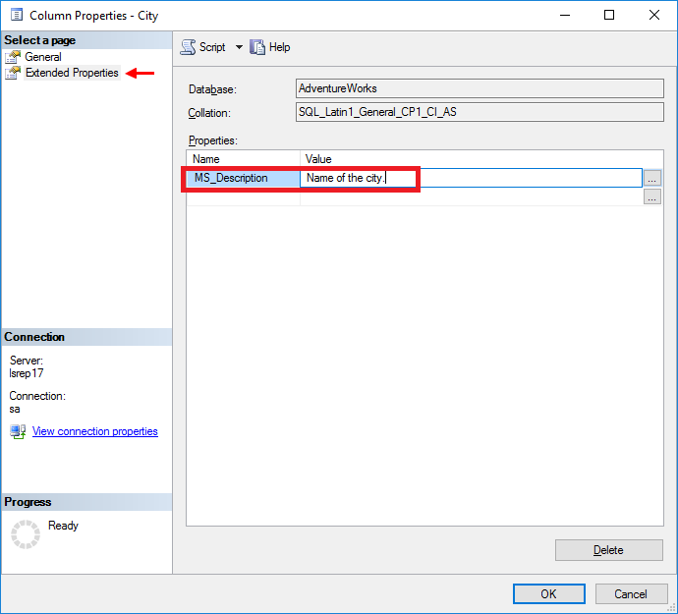Click the Database field showing AdventureWorks

coord(480,88)
